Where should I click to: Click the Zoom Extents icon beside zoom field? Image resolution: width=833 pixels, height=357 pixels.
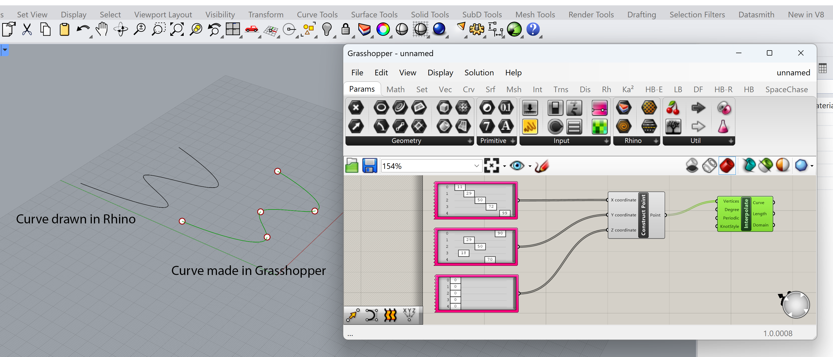(x=491, y=166)
